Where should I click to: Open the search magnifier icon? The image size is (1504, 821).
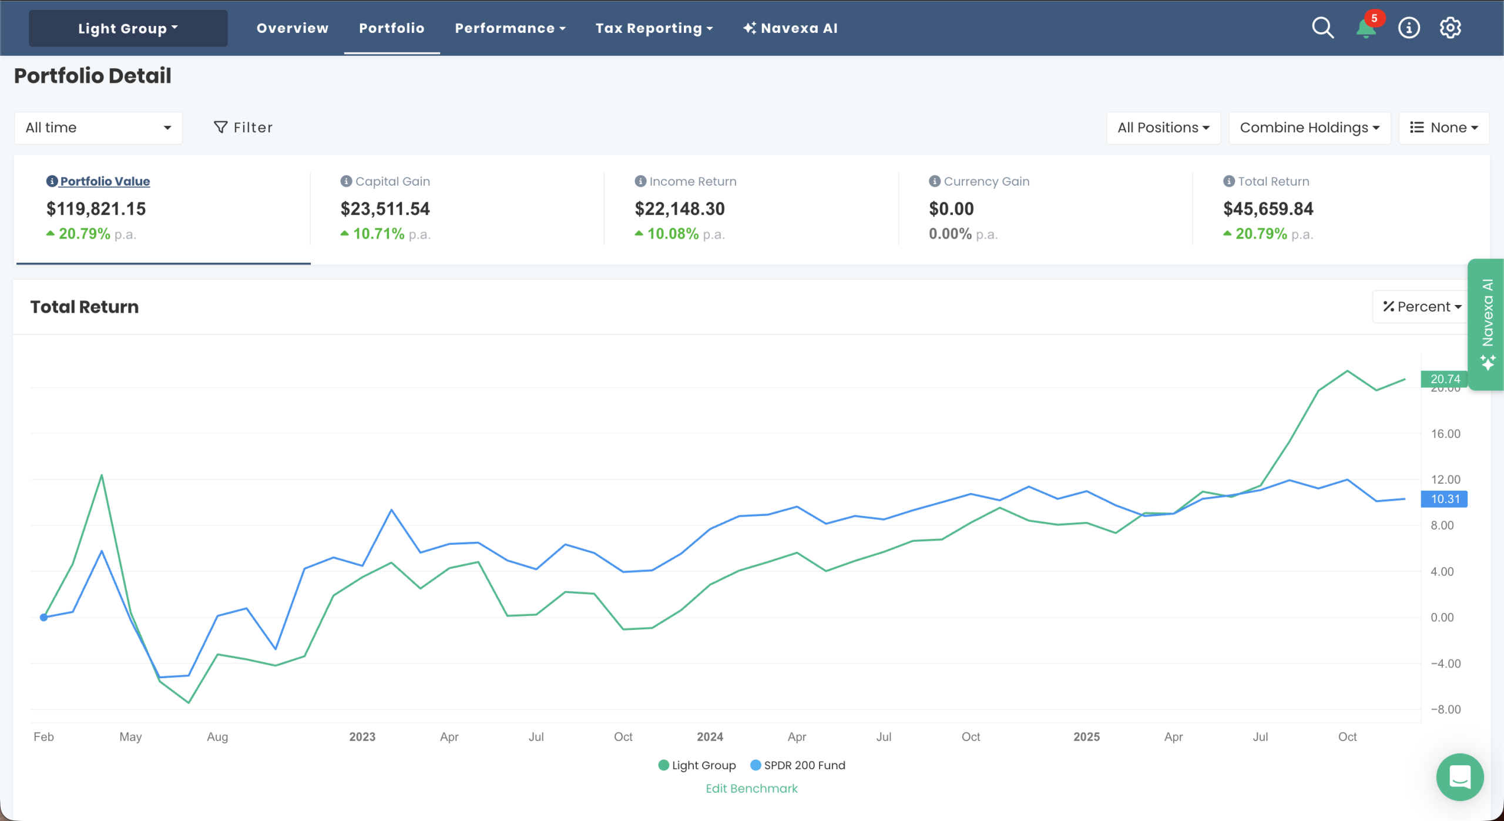(1322, 28)
